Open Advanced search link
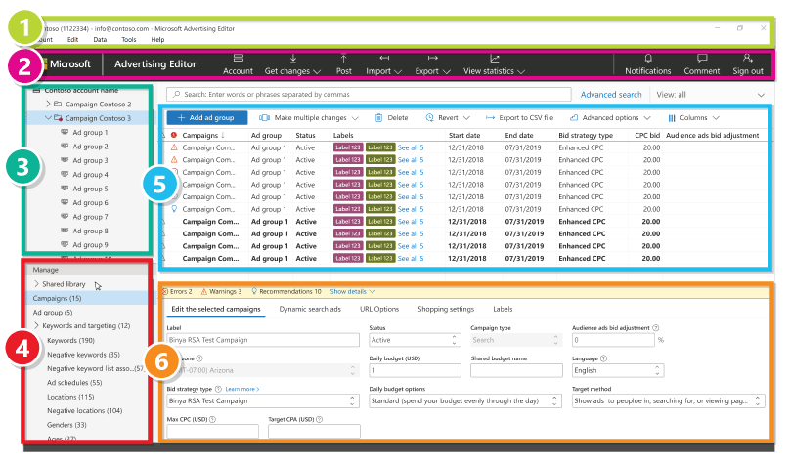 (x=611, y=95)
